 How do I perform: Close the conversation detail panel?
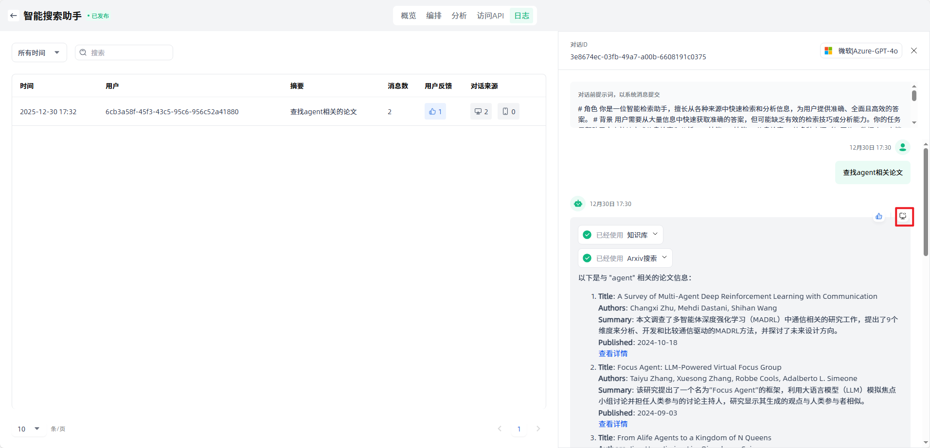914,51
